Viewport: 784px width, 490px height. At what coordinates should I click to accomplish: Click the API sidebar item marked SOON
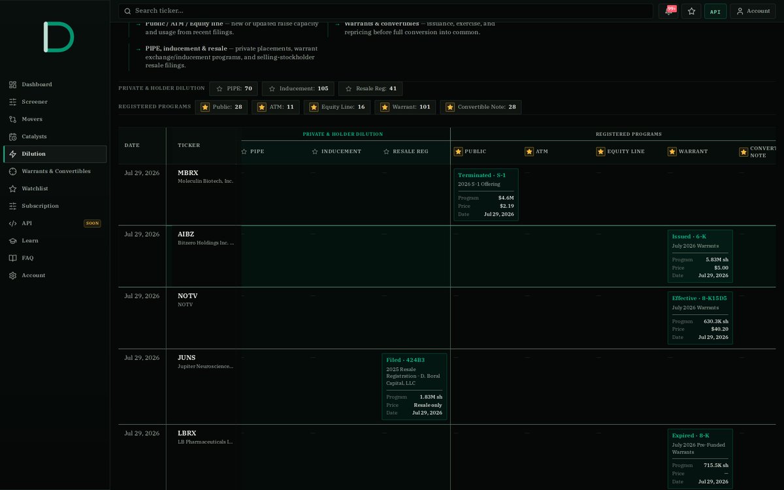pos(55,223)
